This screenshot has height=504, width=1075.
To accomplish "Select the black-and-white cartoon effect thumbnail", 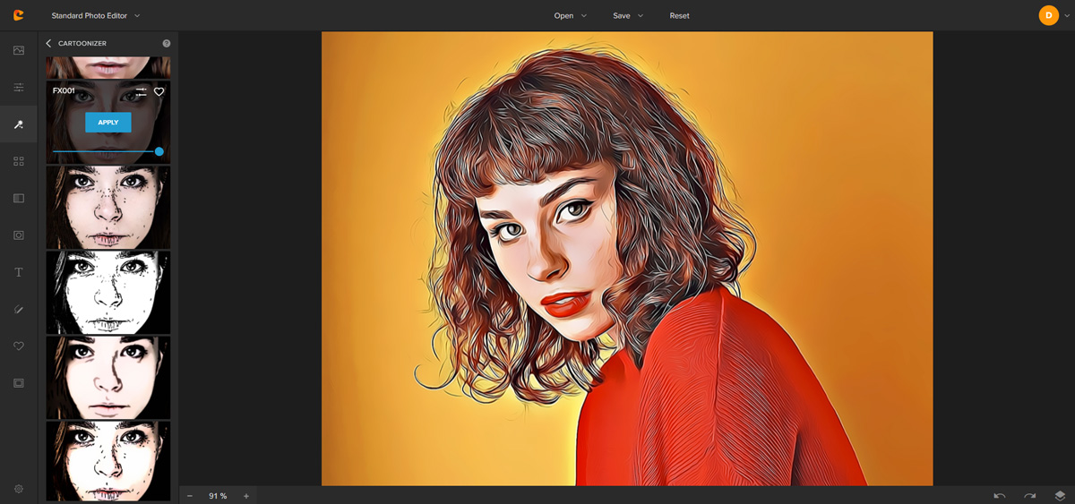I will [x=108, y=292].
